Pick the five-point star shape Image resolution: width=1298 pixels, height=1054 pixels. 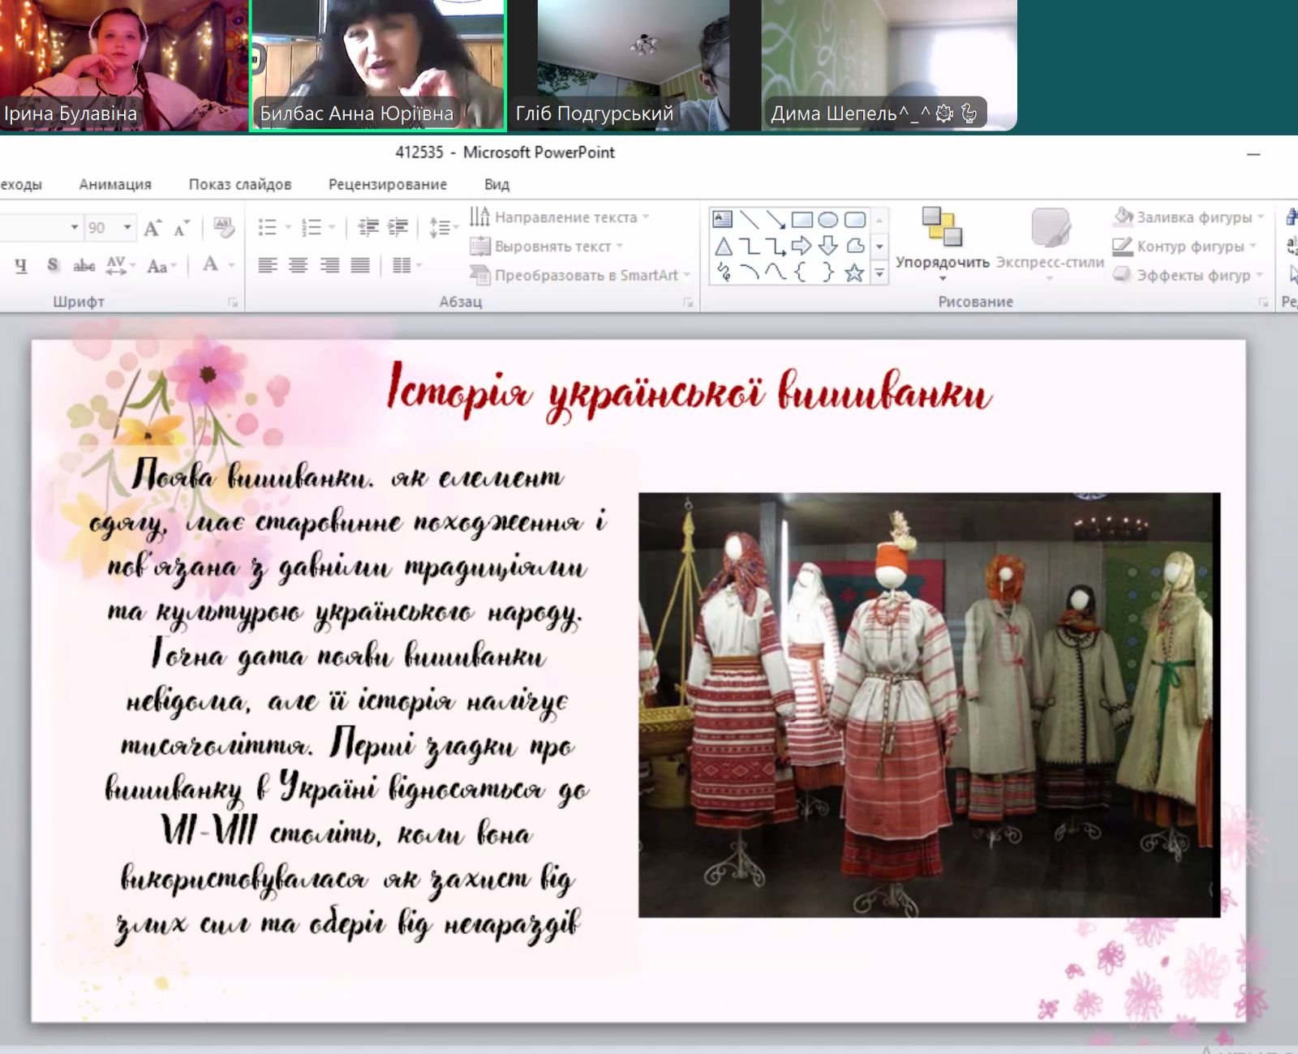[x=854, y=273]
